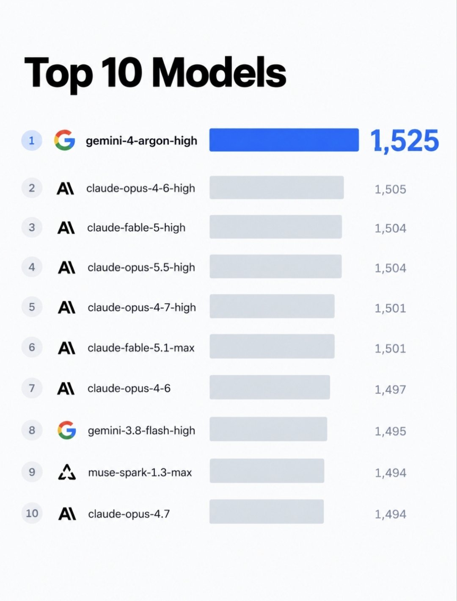
Task: Select the rank 1 badge
Action: (32, 141)
